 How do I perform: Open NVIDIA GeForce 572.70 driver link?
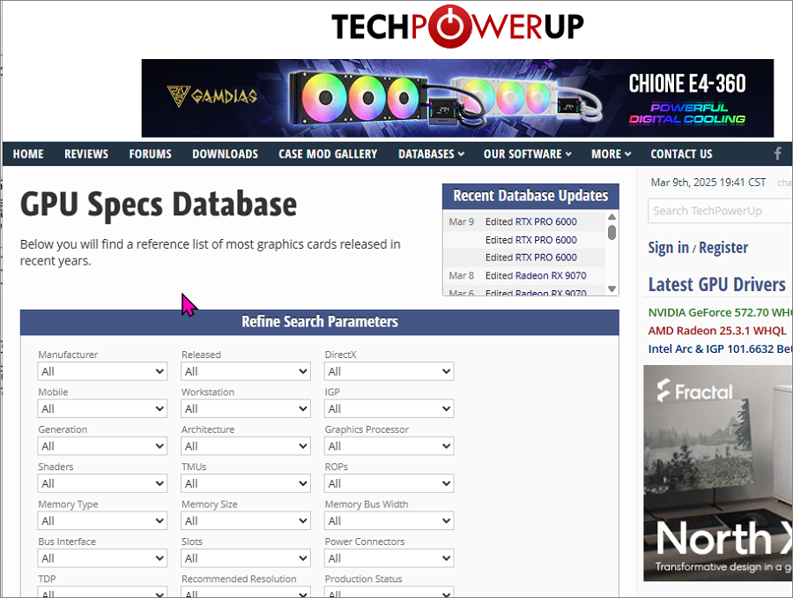(x=720, y=312)
